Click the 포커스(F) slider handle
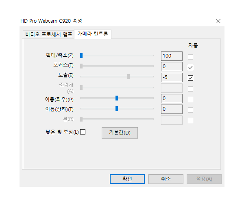Screen dimensions: 244x203 81,66
